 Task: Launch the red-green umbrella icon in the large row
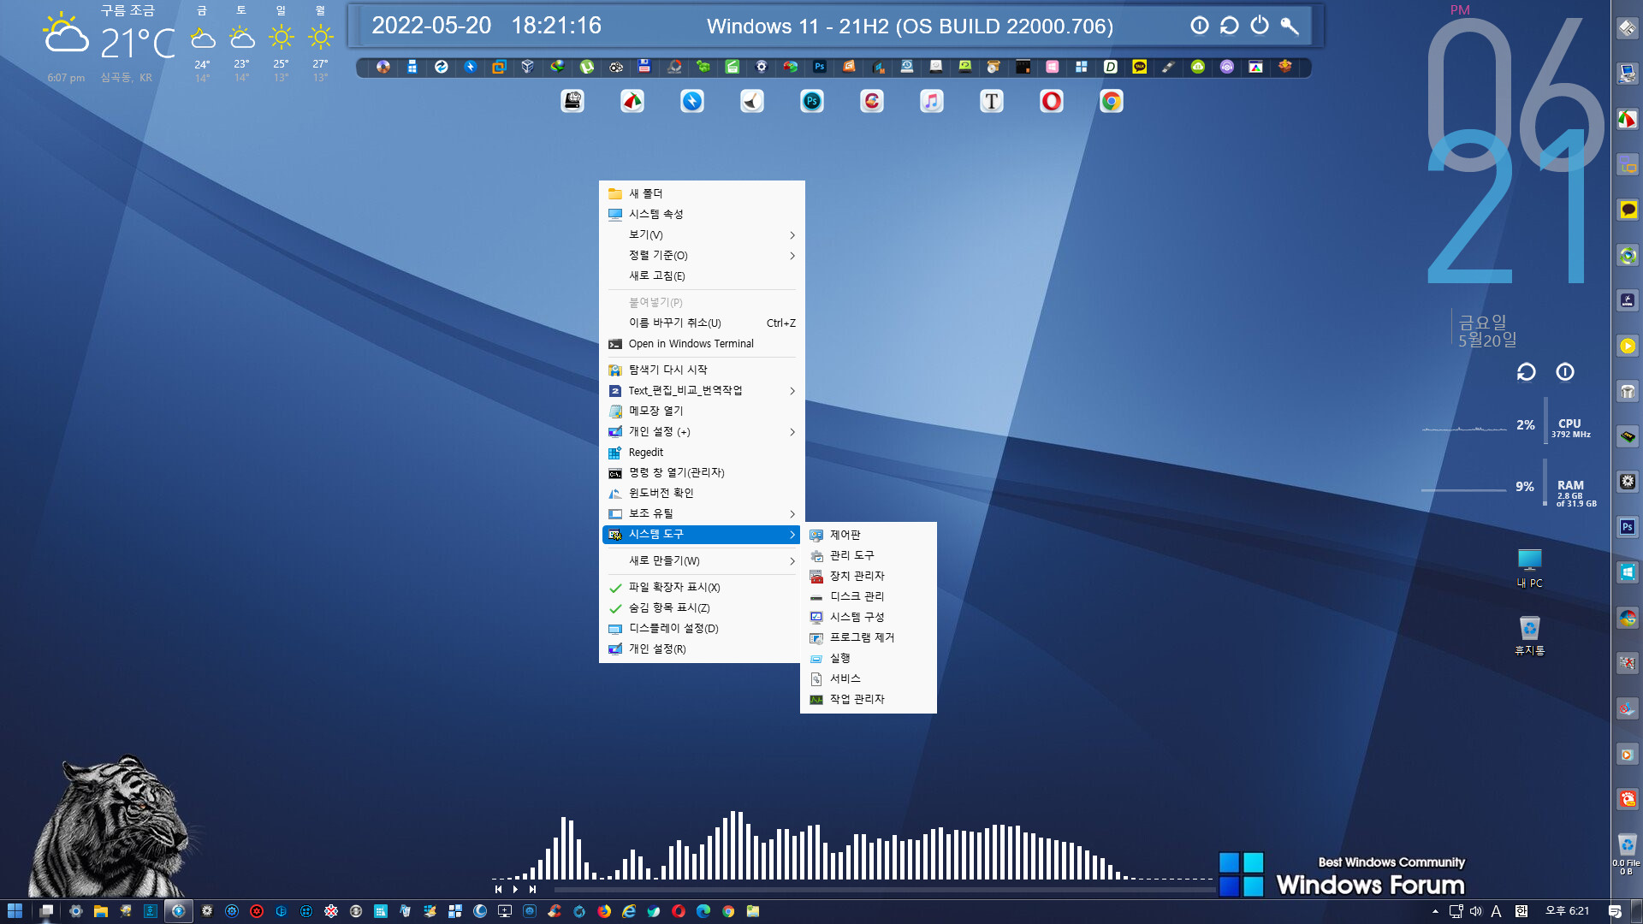pyautogui.click(x=632, y=102)
